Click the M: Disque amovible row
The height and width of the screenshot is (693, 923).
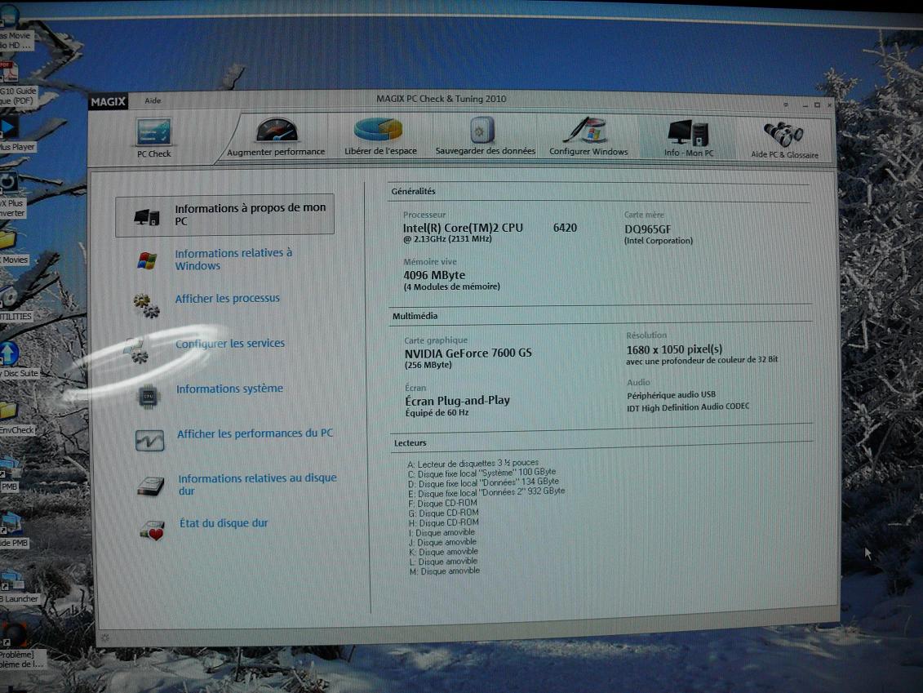pos(445,571)
